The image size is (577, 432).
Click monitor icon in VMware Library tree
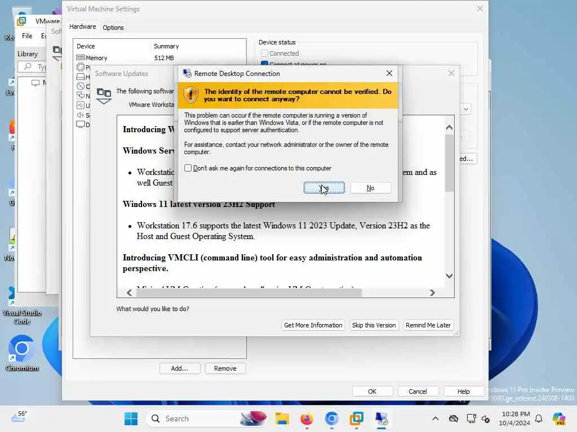coord(35,83)
